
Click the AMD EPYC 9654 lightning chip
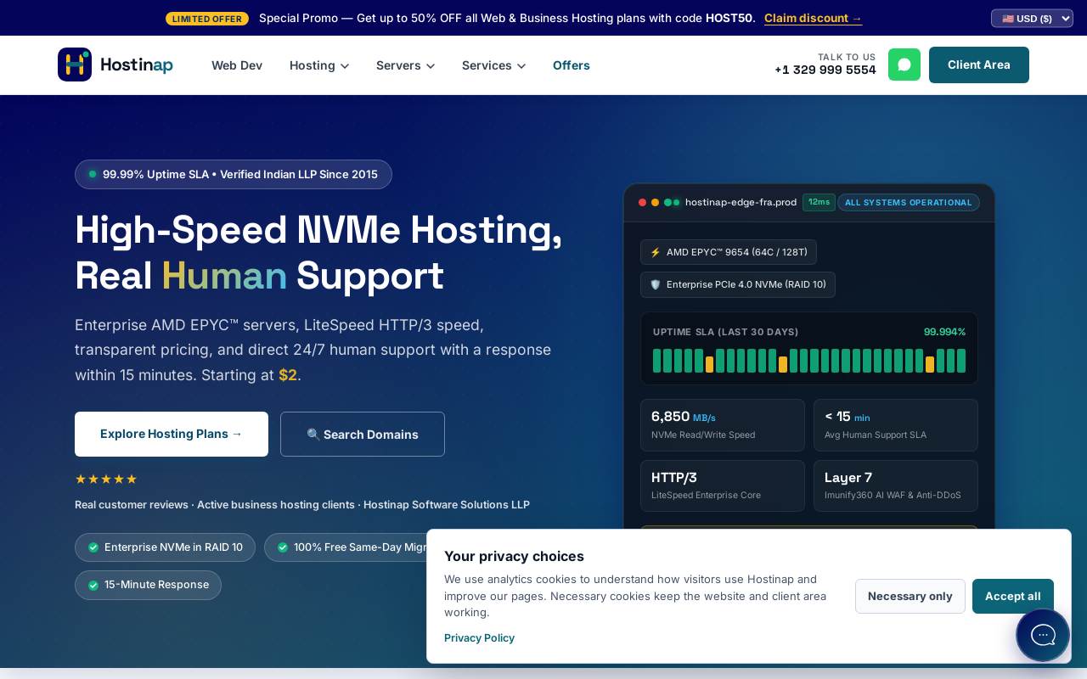pyautogui.click(x=729, y=252)
